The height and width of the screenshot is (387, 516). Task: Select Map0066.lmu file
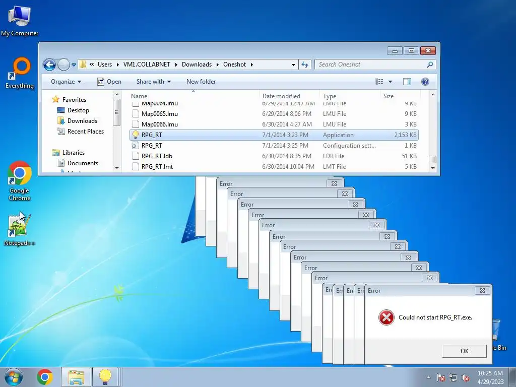[x=274, y=124]
